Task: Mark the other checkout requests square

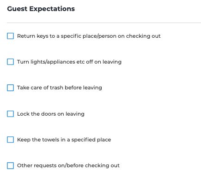Action: [10, 166]
